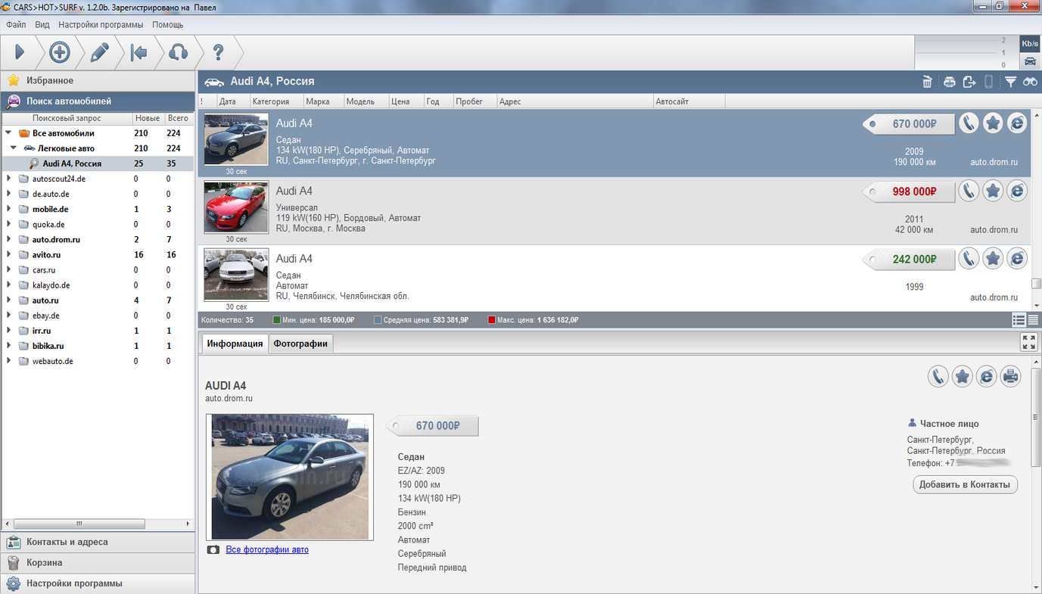The height and width of the screenshot is (594, 1042).
Task: Send to mobile via the phone device icon
Action: click(x=988, y=82)
